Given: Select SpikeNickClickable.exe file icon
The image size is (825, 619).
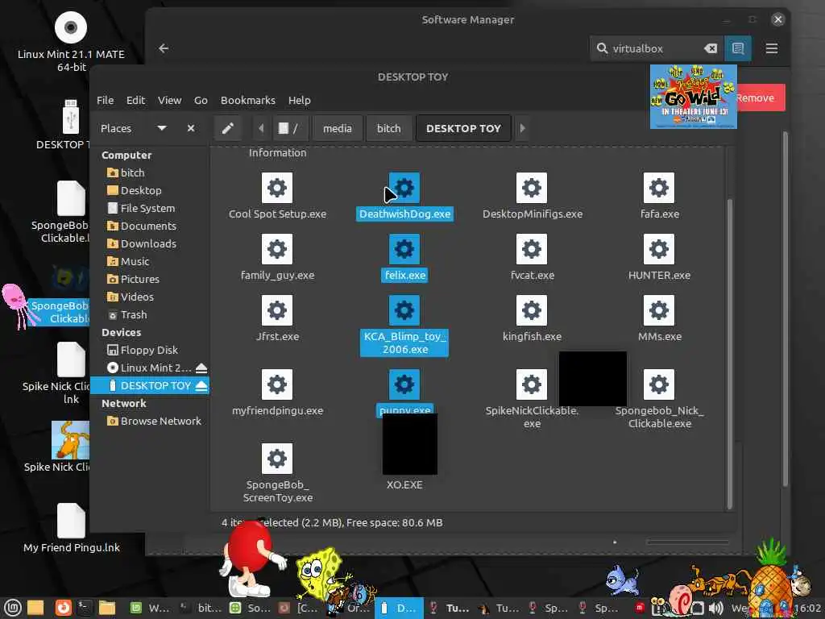Looking at the screenshot, I should [x=532, y=384].
